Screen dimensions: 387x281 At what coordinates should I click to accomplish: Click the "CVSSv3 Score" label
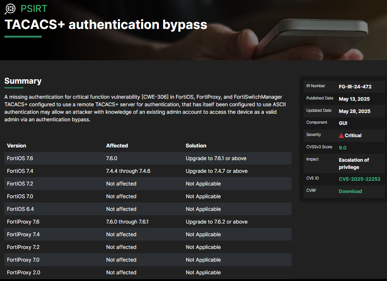pos(319,147)
